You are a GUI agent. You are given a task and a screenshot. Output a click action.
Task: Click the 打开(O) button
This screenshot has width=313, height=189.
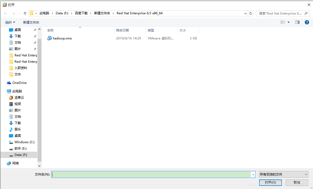(x=271, y=182)
